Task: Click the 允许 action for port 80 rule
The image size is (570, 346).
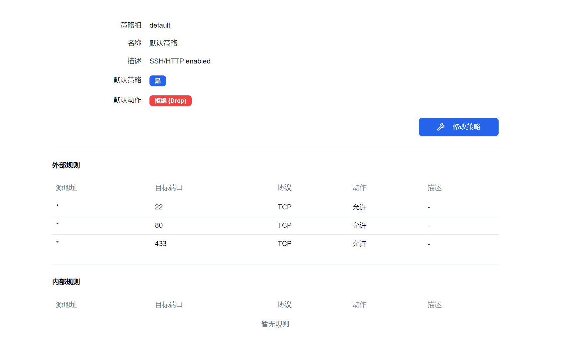Action: pos(359,225)
